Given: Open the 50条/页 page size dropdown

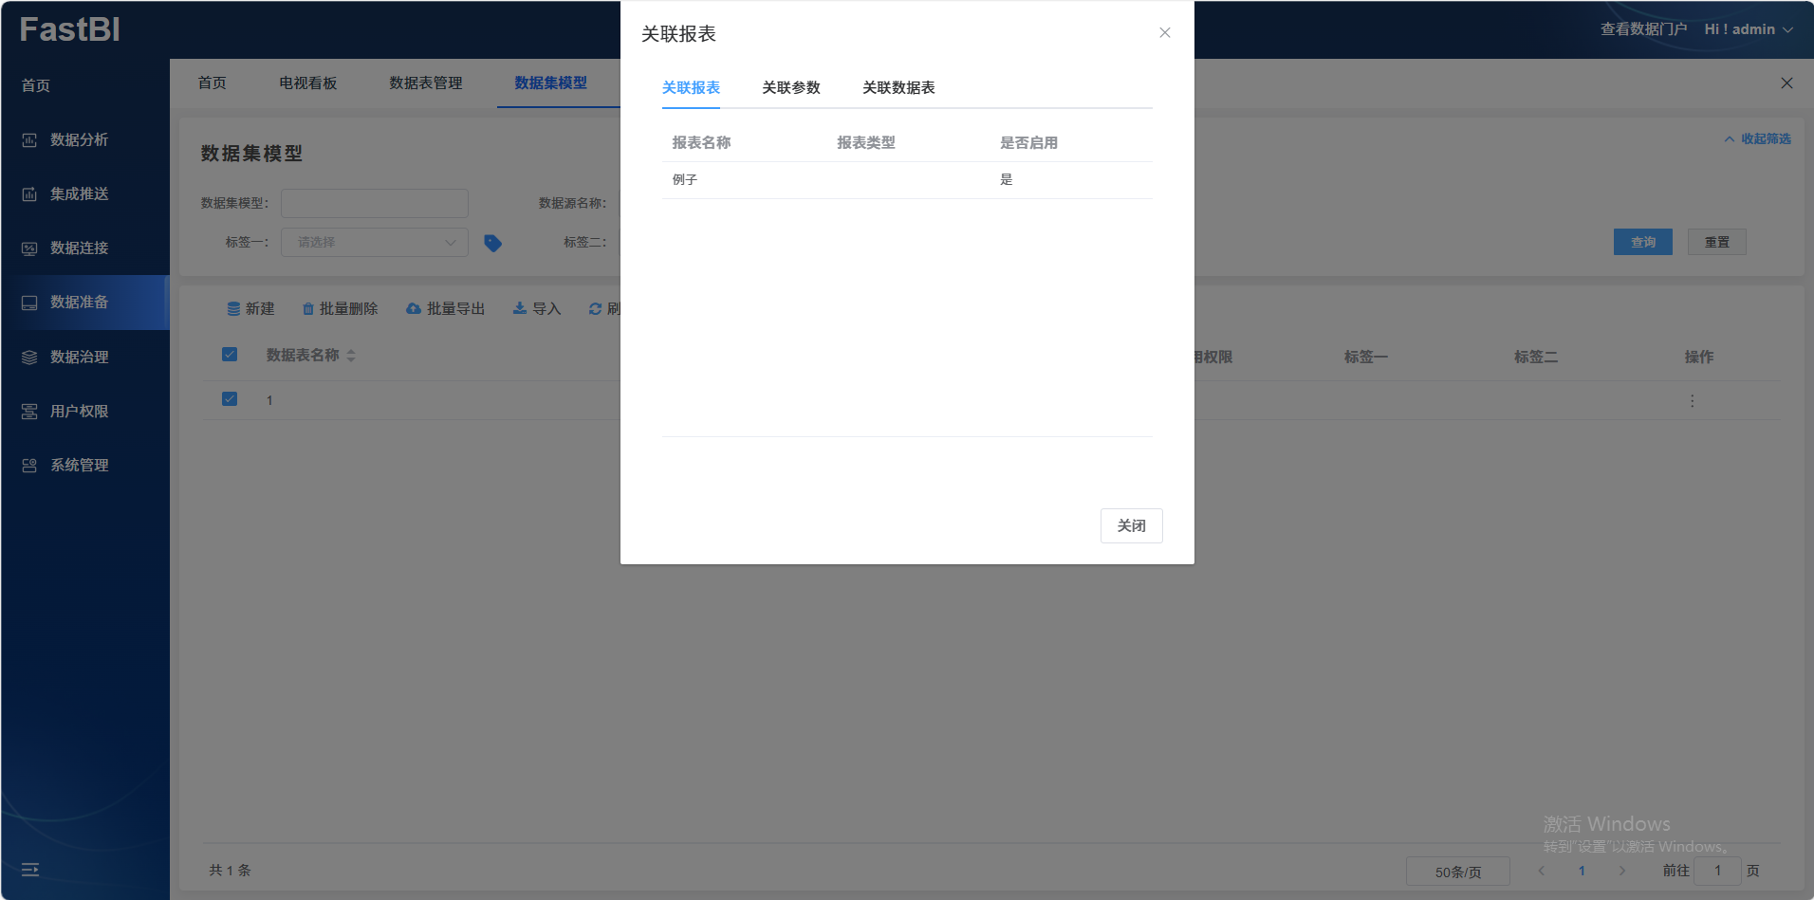Looking at the screenshot, I should click(x=1457, y=871).
